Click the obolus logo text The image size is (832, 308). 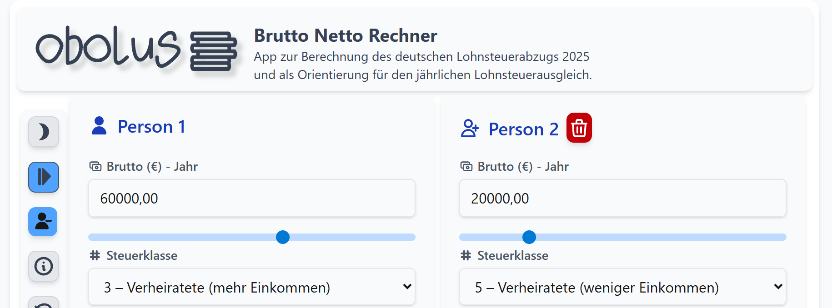108,48
